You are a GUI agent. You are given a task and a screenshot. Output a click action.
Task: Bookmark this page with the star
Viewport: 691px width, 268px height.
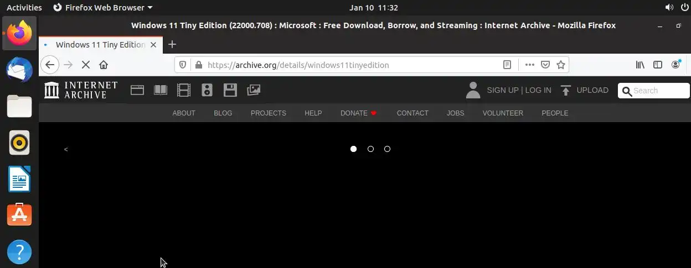(561, 65)
